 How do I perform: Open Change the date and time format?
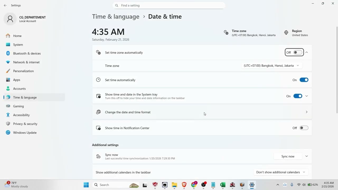[202, 112]
